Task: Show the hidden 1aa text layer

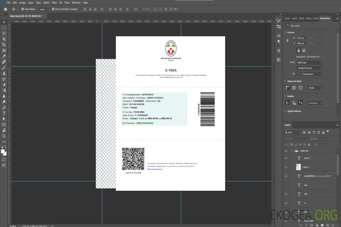Action: (x=286, y=185)
